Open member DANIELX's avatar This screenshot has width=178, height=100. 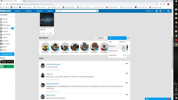(x=55, y=46)
